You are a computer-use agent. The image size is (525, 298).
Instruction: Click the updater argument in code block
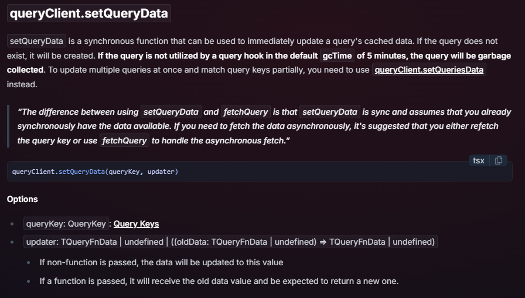[x=161, y=172]
